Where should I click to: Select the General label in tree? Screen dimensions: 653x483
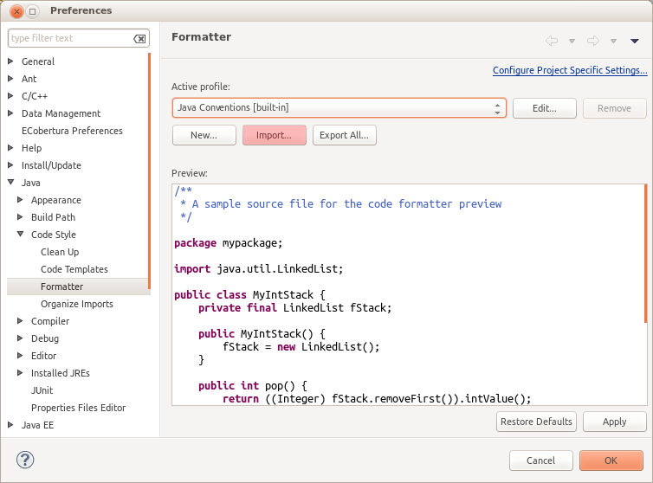[38, 61]
